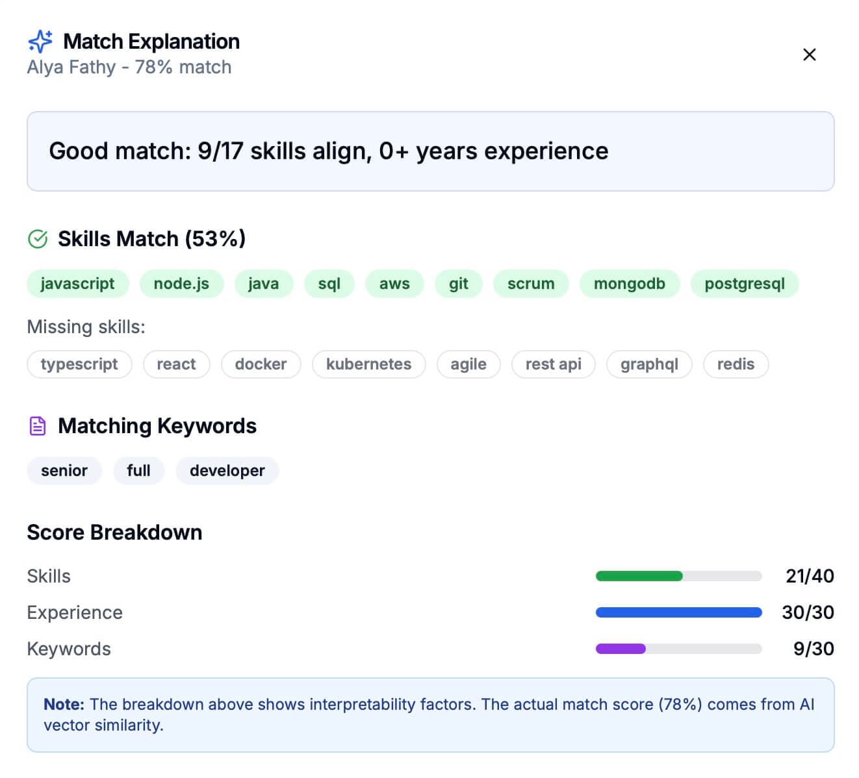Click the Experience score progress bar

click(x=678, y=612)
